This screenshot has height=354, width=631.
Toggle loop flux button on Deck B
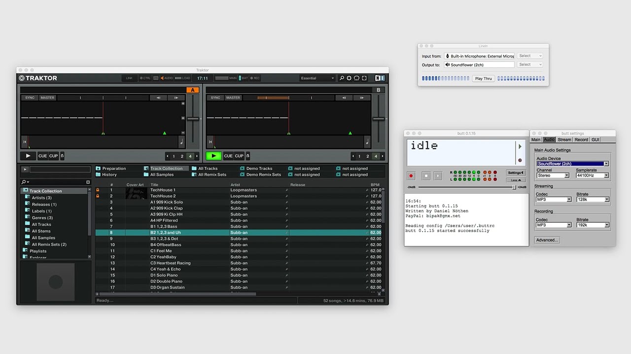pyautogui.click(x=248, y=156)
